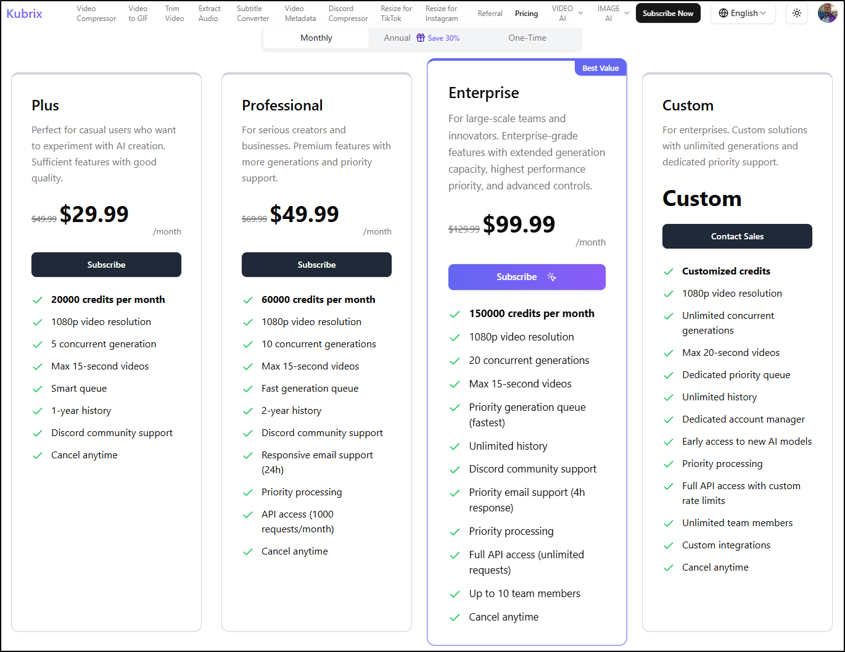Switch billing to Monthly
Viewport: 845px width, 652px height.
click(316, 38)
